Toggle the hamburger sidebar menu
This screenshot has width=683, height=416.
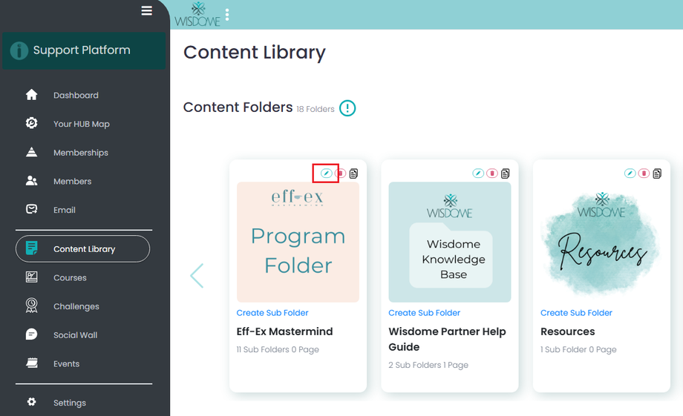coord(146,10)
